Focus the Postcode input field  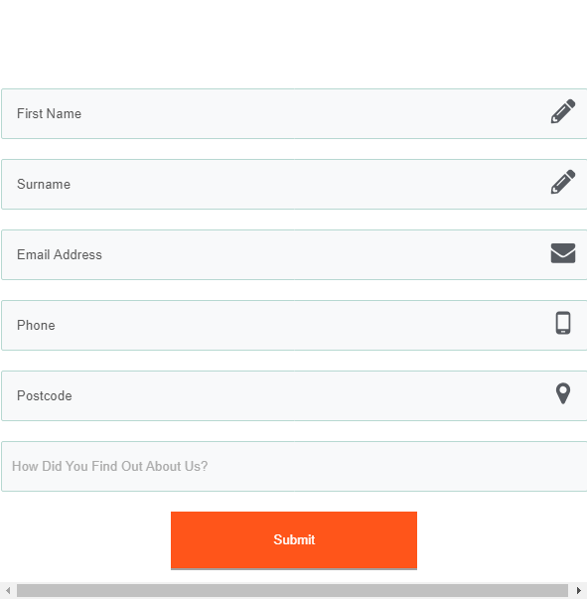tap(294, 395)
